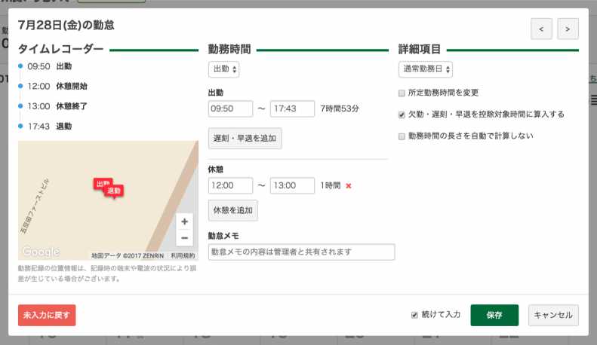Click the red 未入力に戻す button
Screen dimensions: 597x345
[47, 315]
